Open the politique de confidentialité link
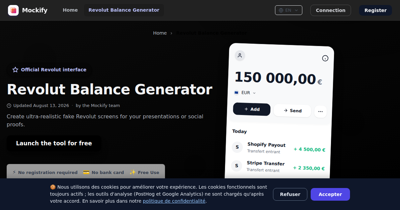The height and width of the screenshot is (210, 400). pyautogui.click(x=174, y=201)
